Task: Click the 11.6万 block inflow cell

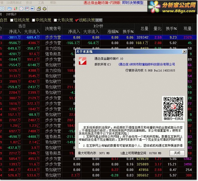Action: (x=34, y=164)
